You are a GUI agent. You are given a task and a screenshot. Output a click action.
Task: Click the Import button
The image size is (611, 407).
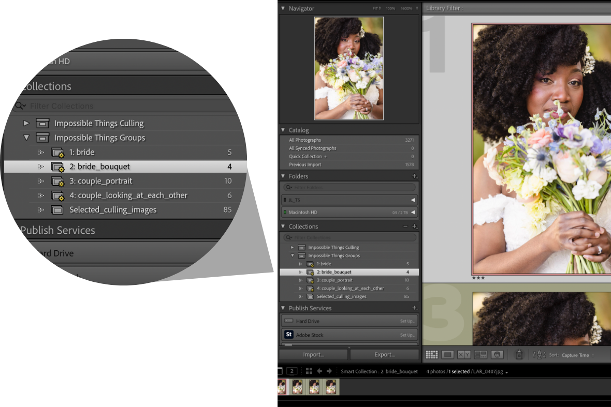tap(313, 355)
